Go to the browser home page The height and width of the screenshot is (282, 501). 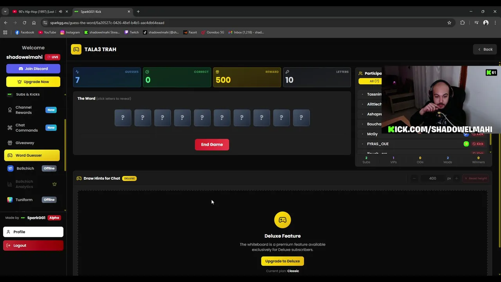(34, 23)
